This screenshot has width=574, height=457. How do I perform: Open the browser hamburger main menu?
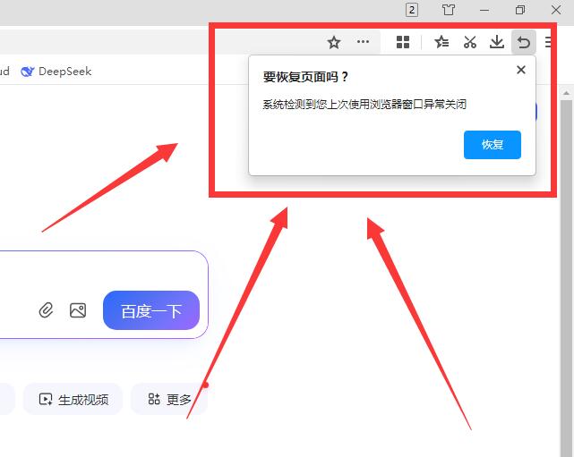pos(550,42)
